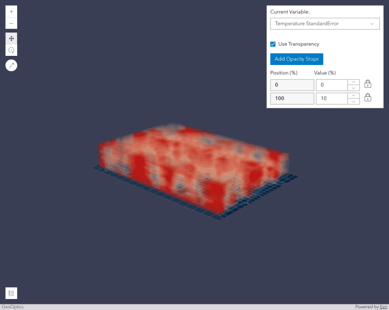Open the legend panel icon
The image size is (389, 310).
11,293
